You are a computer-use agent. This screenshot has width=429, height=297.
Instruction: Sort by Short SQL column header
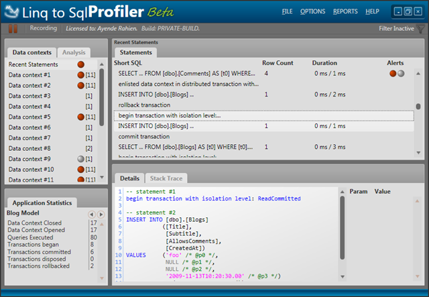[x=128, y=63]
